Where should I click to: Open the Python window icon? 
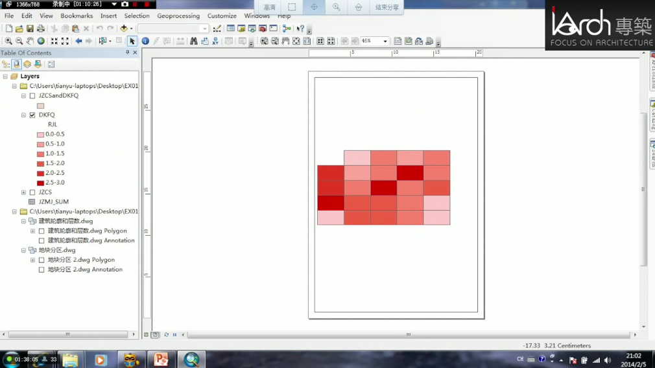point(274,29)
